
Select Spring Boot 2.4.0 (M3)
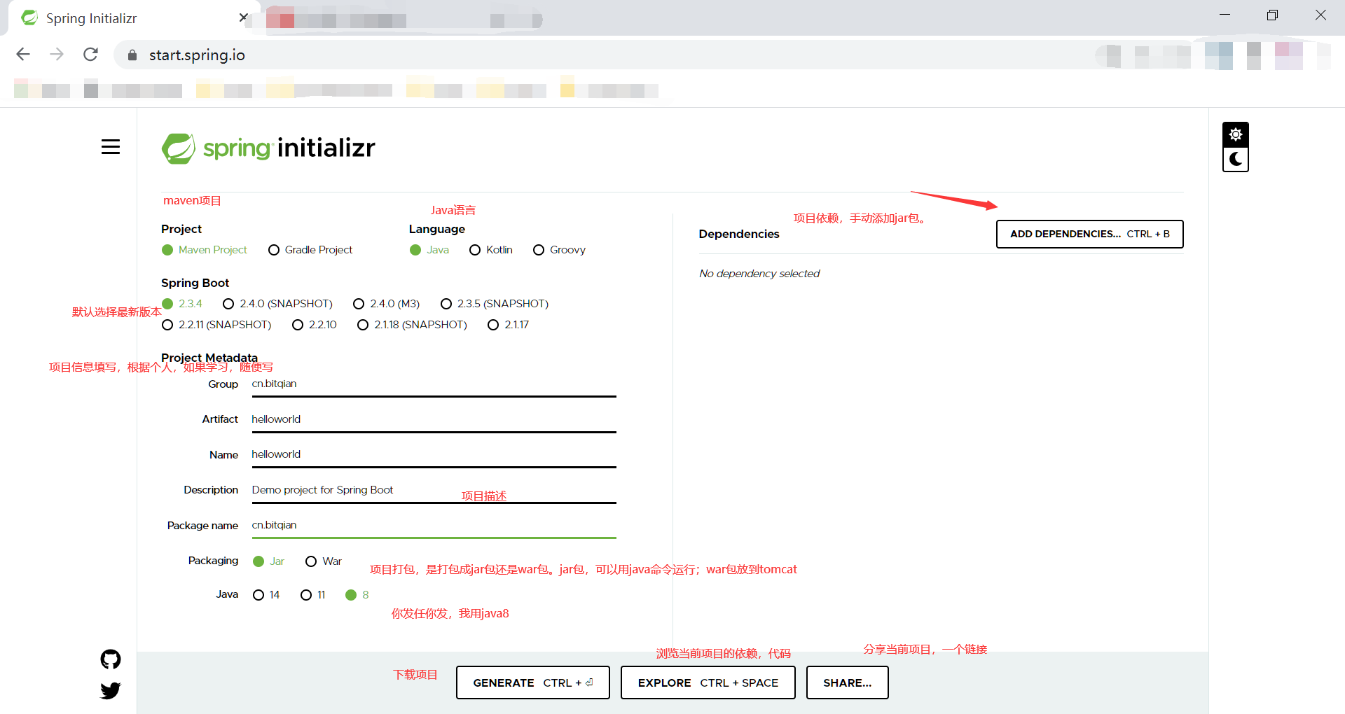click(x=387, y=304)
